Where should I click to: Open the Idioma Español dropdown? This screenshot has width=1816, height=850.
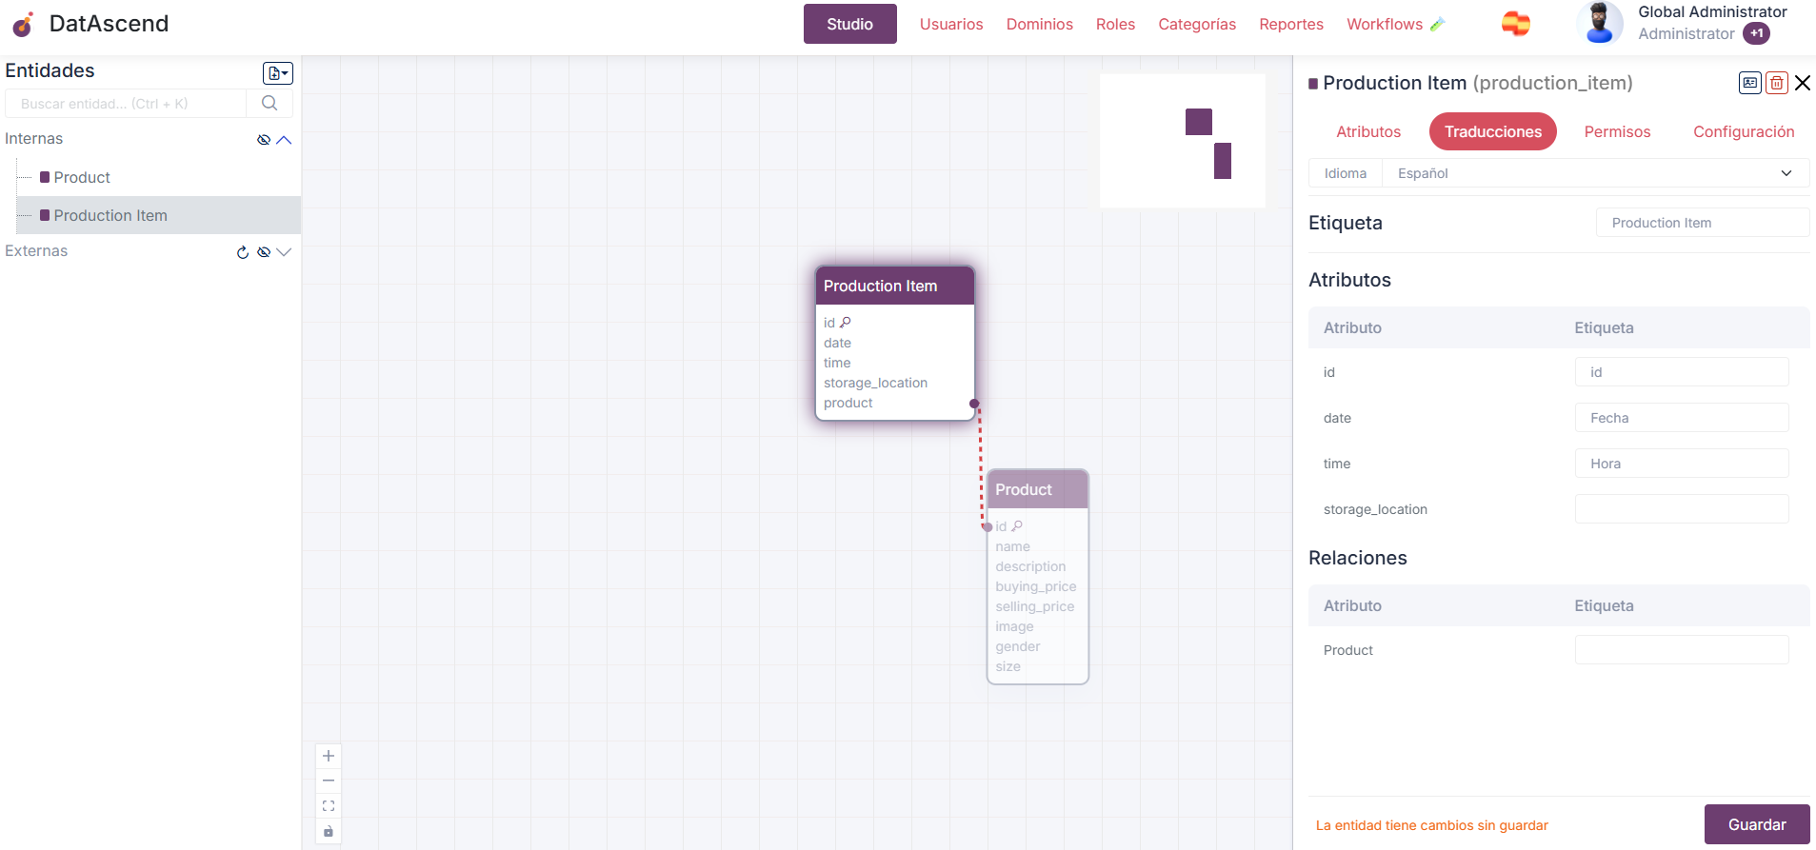[x=1595, y=173]
